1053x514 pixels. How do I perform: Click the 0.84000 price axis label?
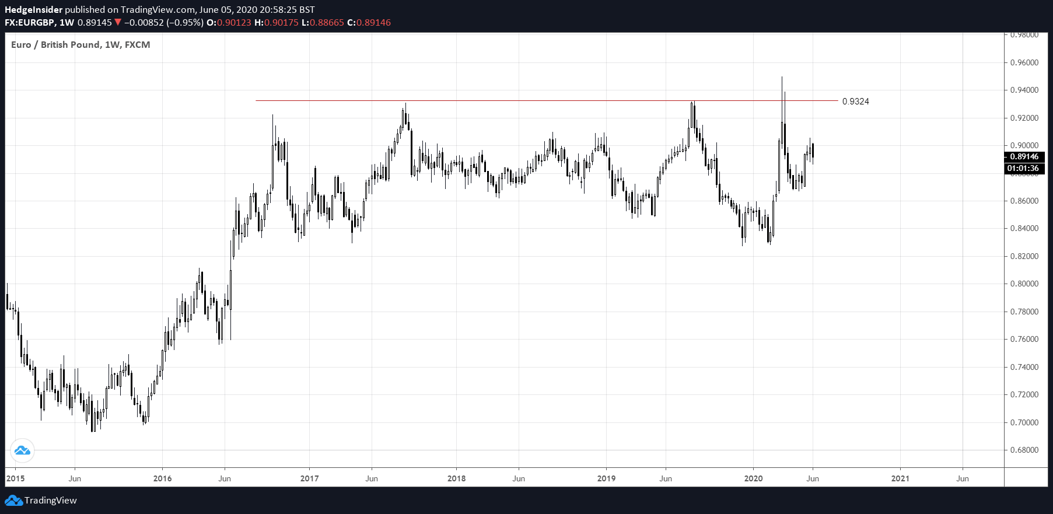(x=1024, y=228)
